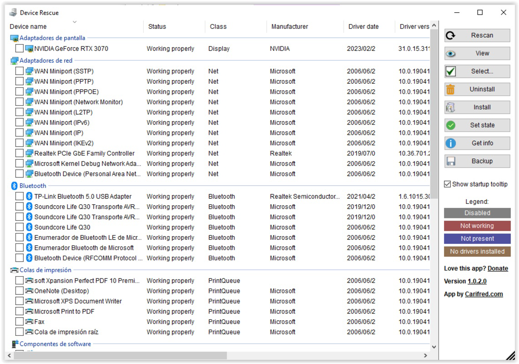The height and width of the screenshot is (364, 519).
Task: Click the Microsoft Kernel Debug Network Adapter icon
Action: pos(29,164)
